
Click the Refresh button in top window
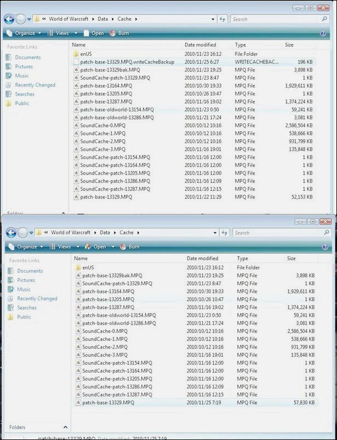(x=222, y=19)
